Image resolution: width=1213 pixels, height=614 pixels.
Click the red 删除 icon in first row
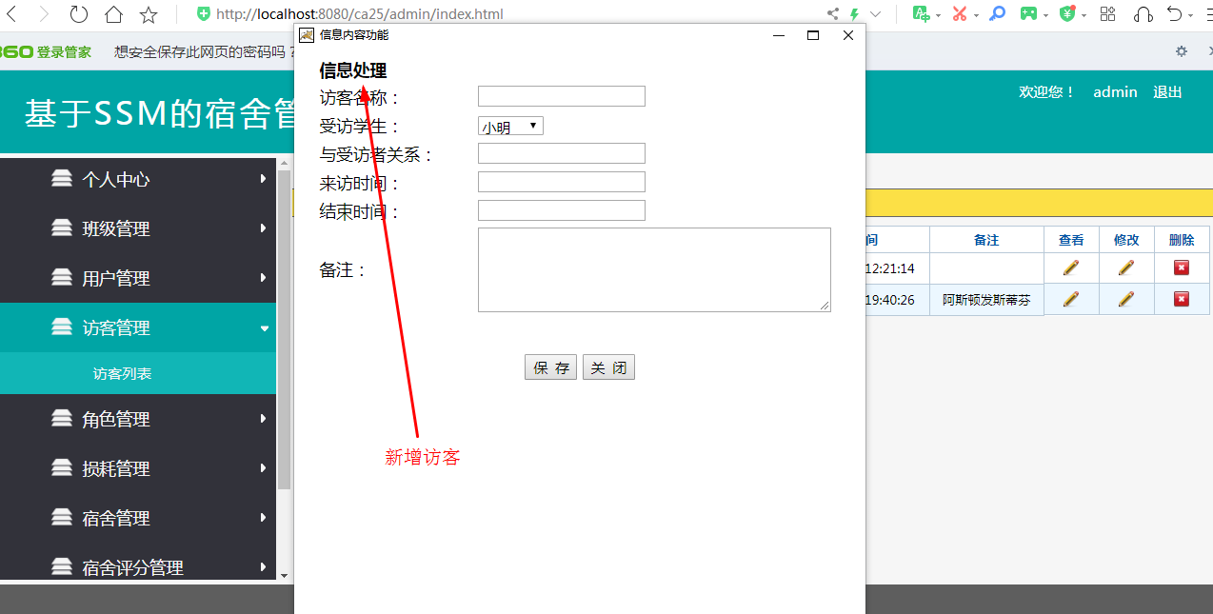click(x=1182, y=268)
